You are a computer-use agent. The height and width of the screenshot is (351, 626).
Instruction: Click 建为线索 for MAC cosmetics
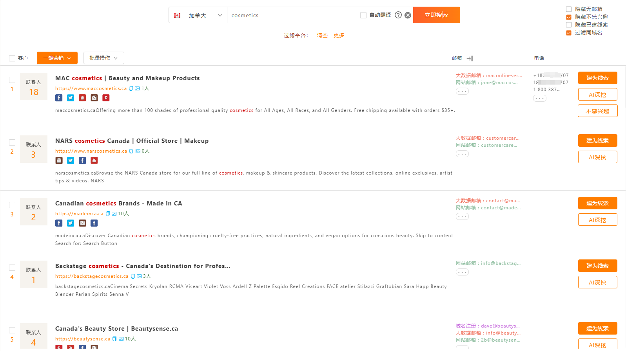[598, 78]
